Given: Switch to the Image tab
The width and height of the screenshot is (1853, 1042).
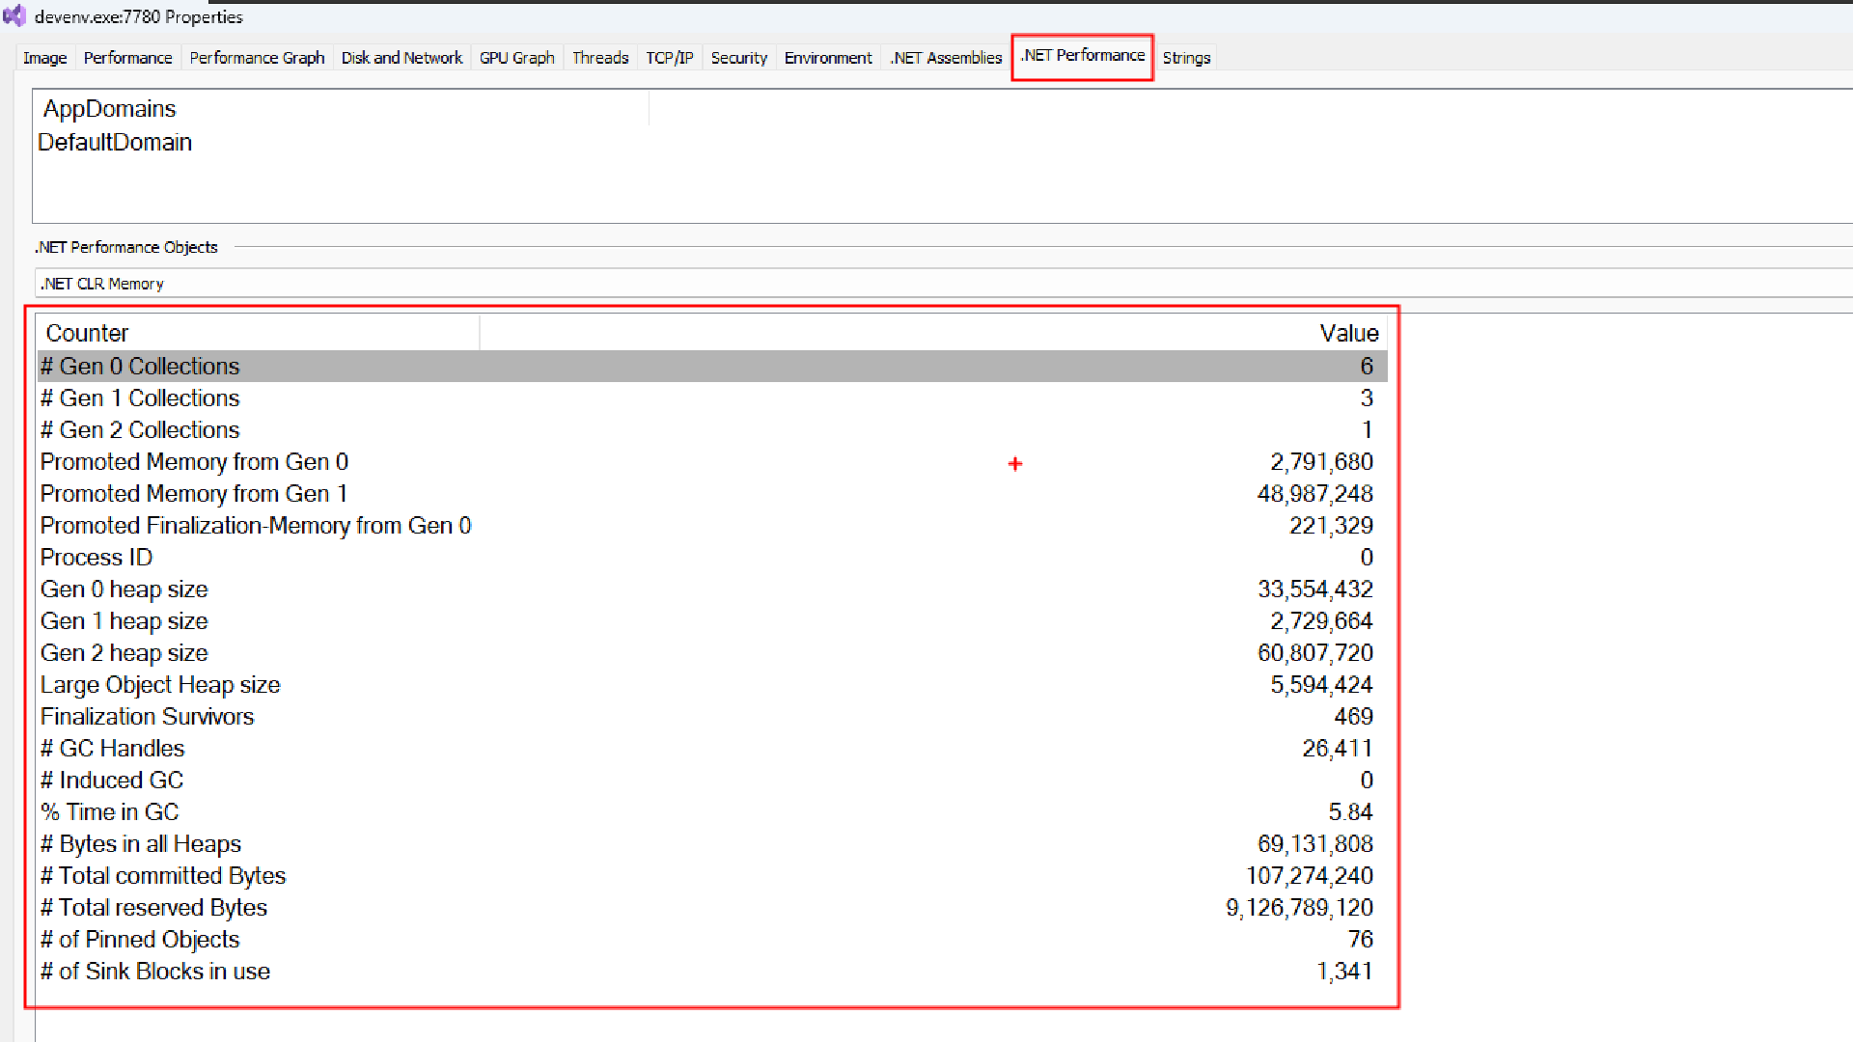Looking at the screenshot, I should [x=44, y=58].
